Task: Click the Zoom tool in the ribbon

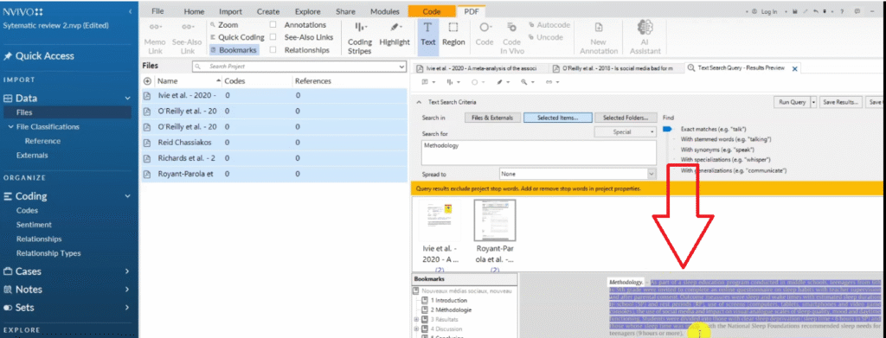Action: pyautogui.click(x=224, y=25)
